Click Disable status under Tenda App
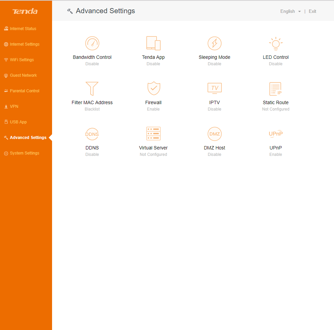The width and height of the screenshot is (334, 330). (x=153, y=64)
